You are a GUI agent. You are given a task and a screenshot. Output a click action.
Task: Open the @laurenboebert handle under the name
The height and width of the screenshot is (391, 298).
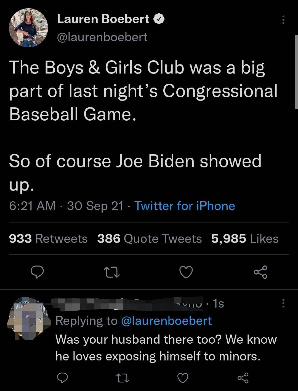102,37
